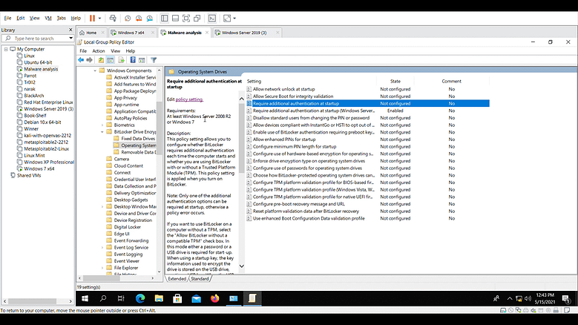Click the Back arrow in Policy Editor
The width and height of the screenshot is (578, 325).
81,60
